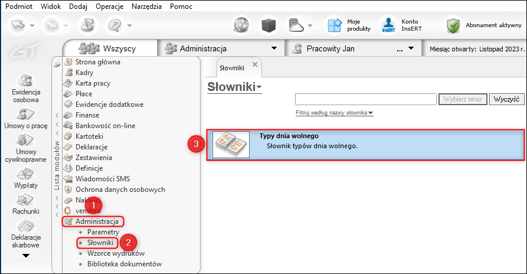527x274 pixels.
Task: Open the Słowniki heading dropdown
Action: [x=234, y=87]
